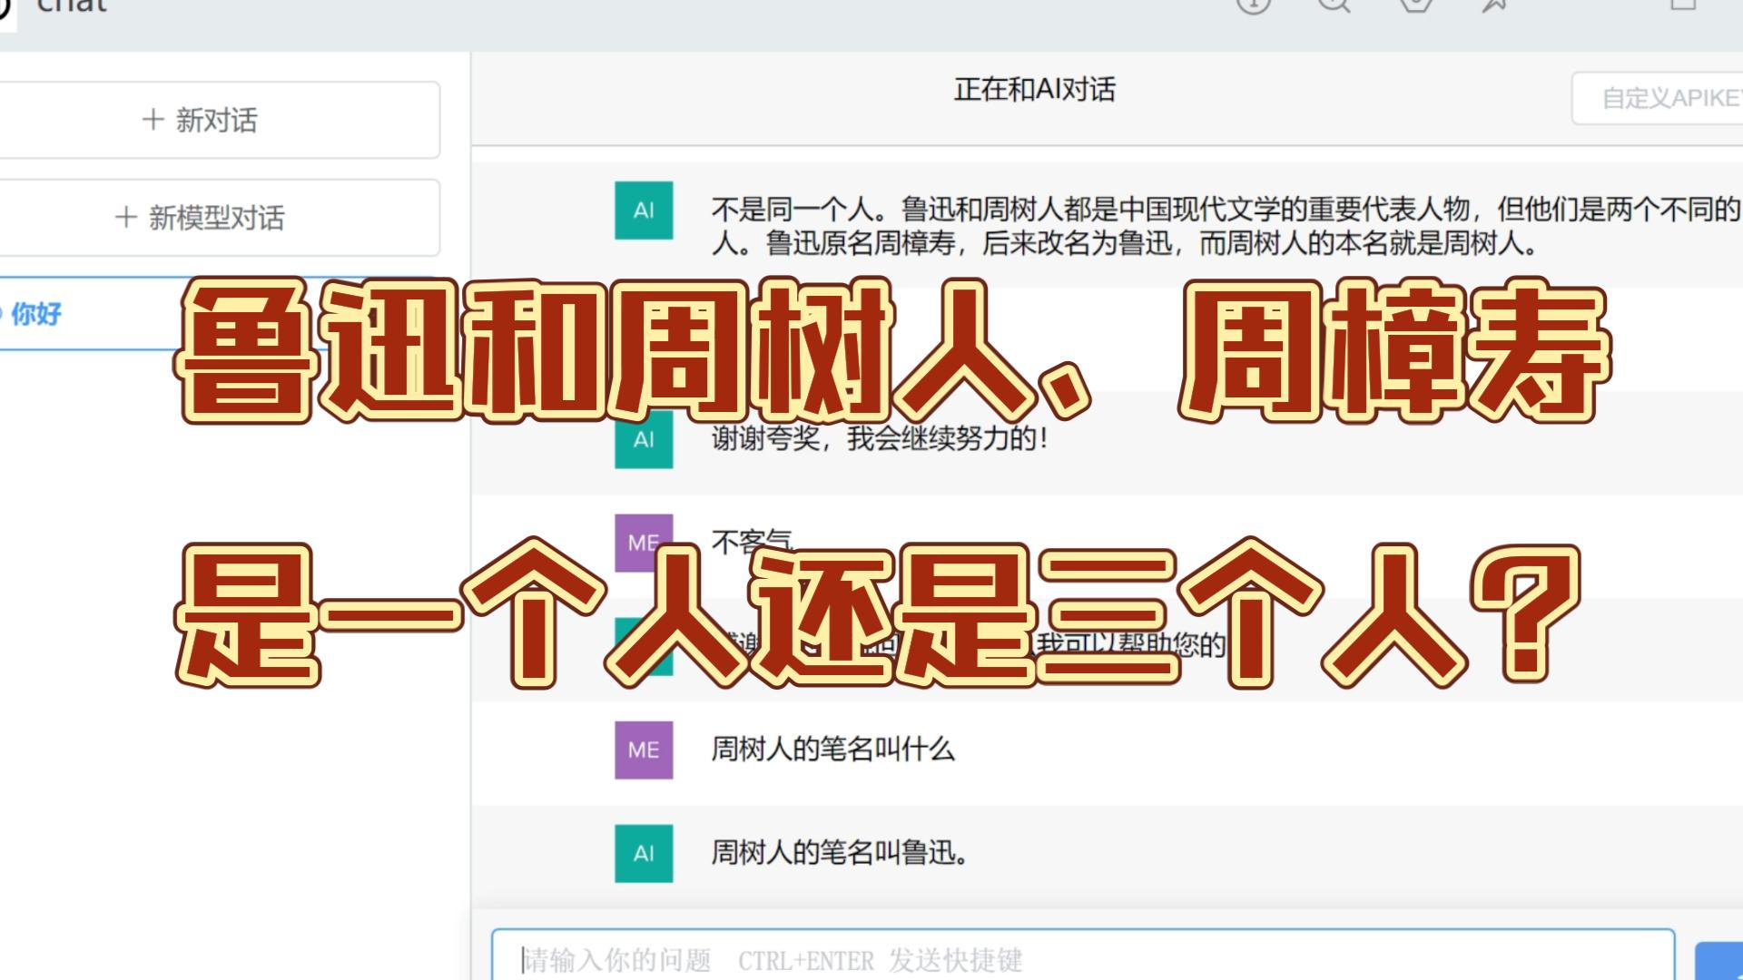Click the AI avatar beside 谢谢夸奖 reply
This screenshot has width=1743, height=980.
tap(644, 439)
